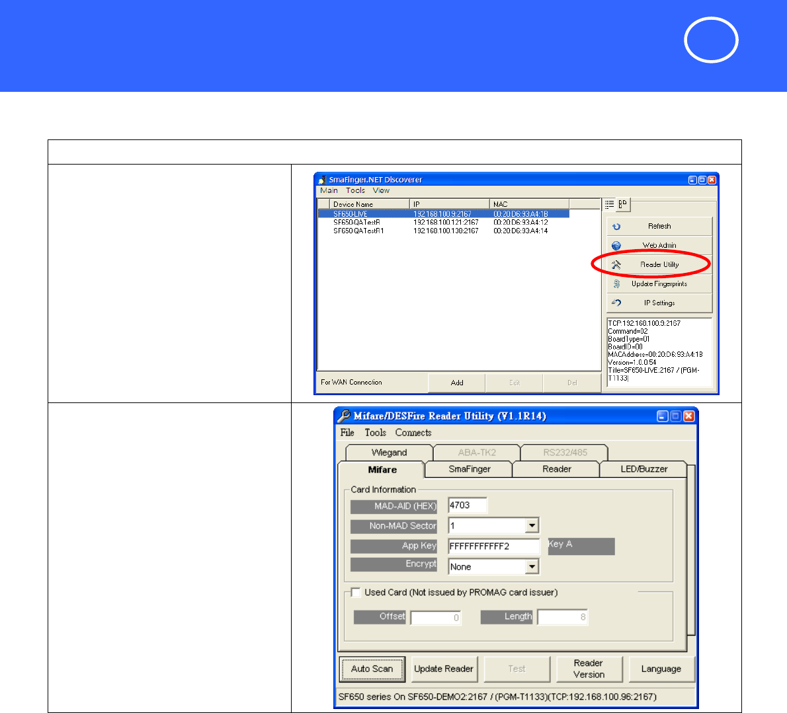Image resolution: width=787 pixels, height=713 pixels.
Task: Click the Update Reader button
Action: (444, 669)
